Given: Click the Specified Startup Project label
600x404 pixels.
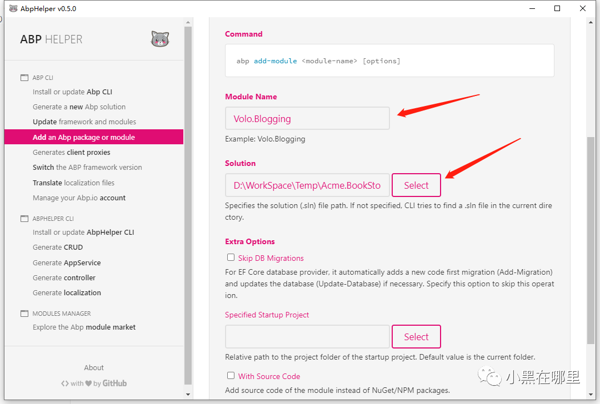Looking at the screenshot, I should (267, 315).
